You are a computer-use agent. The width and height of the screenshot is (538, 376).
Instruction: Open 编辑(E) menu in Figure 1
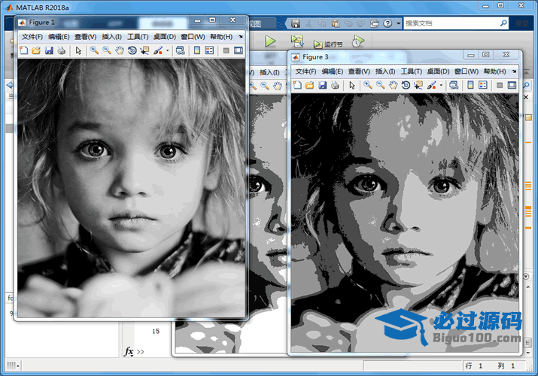[59, 37]
